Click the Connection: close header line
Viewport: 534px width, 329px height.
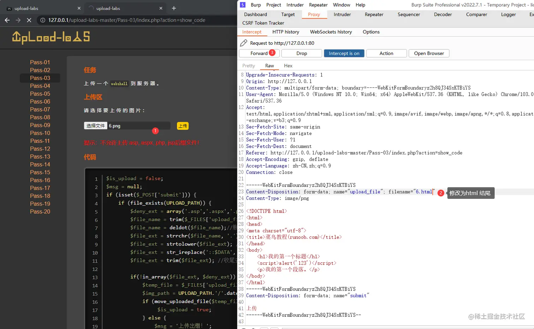pyautogui.click(x=269, y=172)
